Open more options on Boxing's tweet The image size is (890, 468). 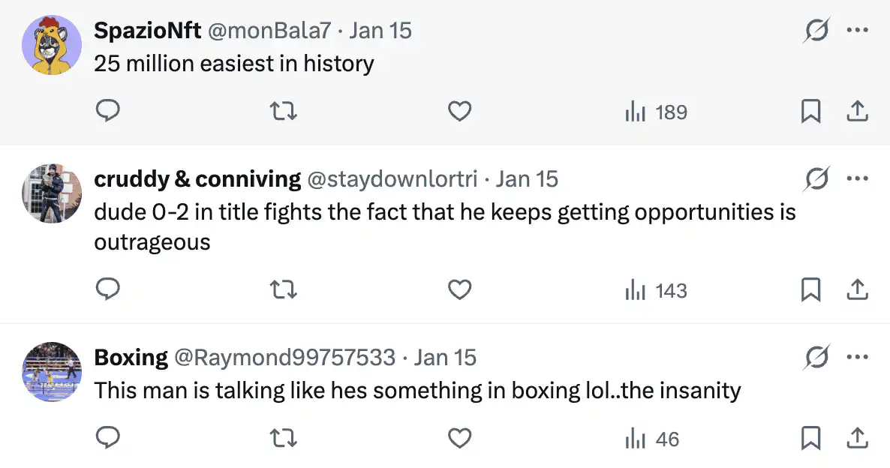(x=857, y=358)
